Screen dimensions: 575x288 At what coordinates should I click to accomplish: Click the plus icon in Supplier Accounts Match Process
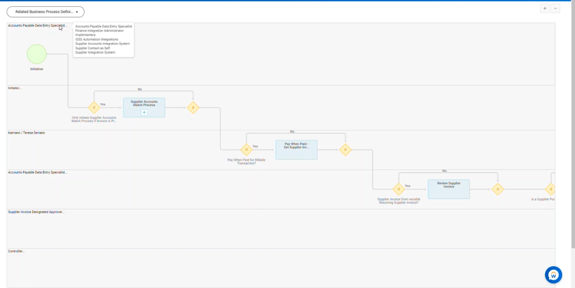click(144, 112)
